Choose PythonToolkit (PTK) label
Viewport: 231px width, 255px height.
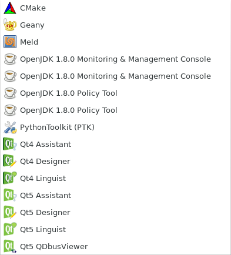[57, 127]
